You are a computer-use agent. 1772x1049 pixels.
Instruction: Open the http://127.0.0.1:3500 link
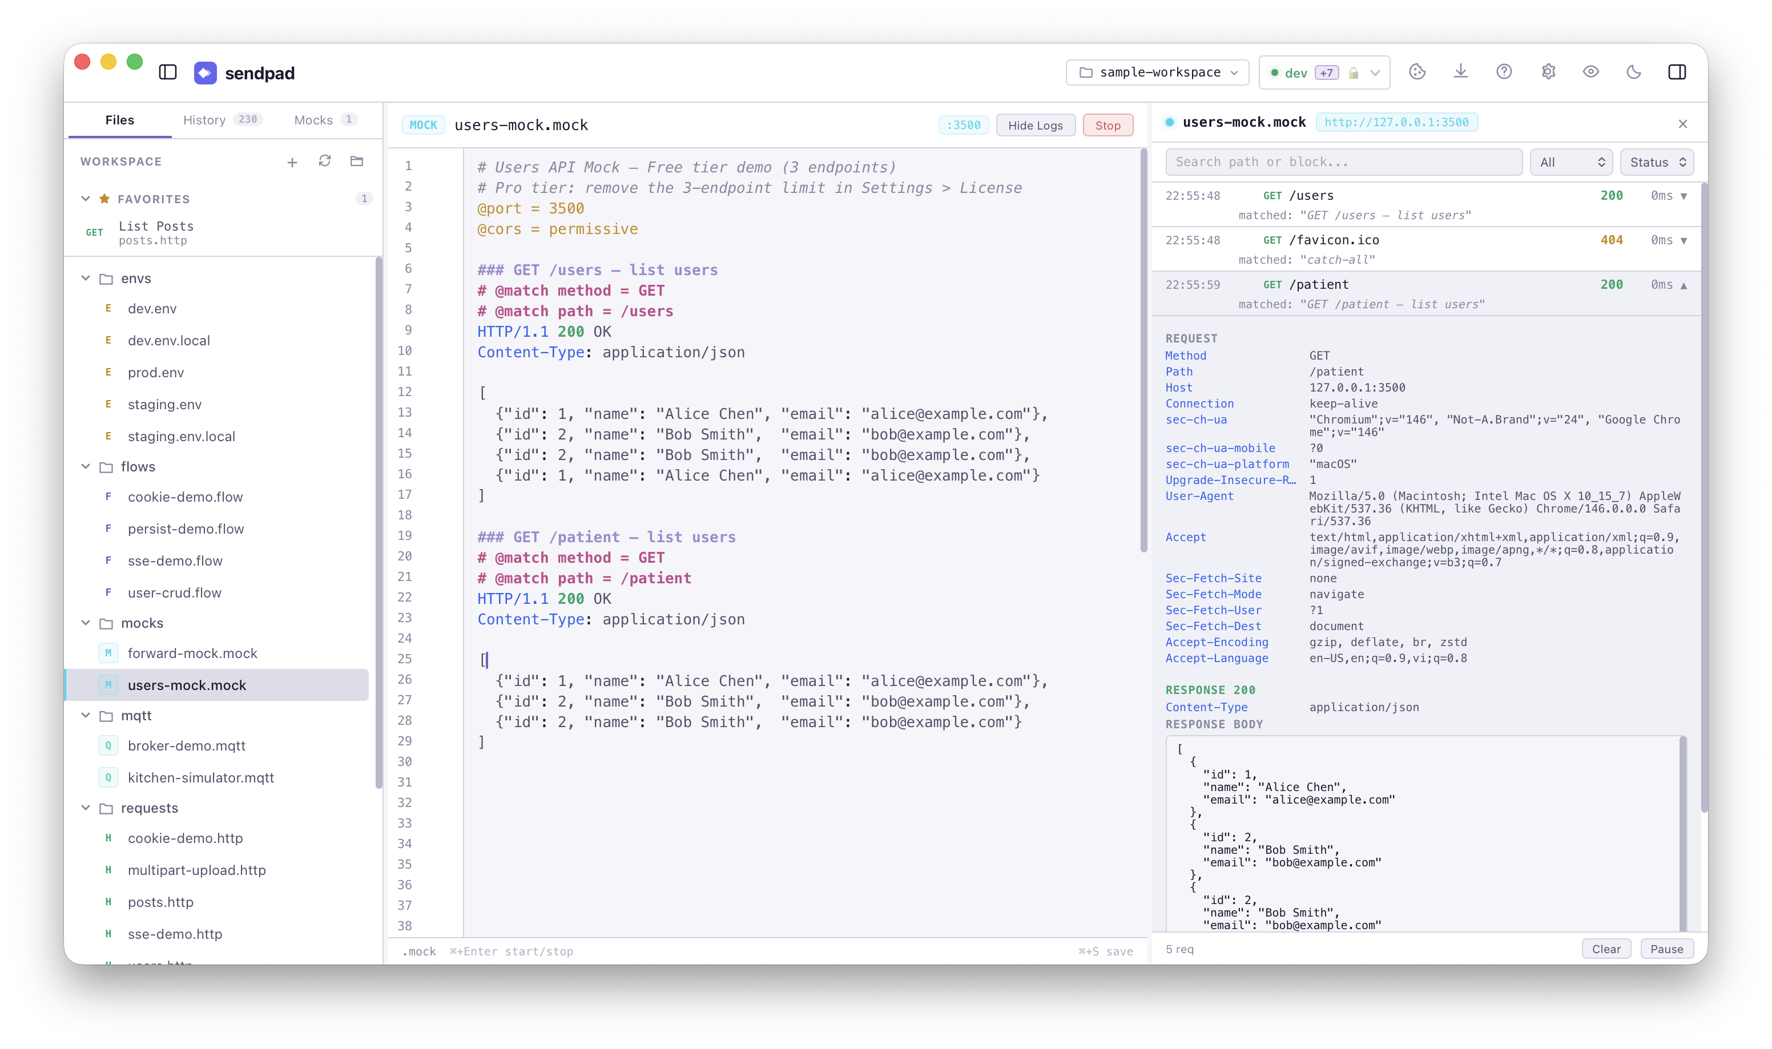click(x=1396, y=122)
